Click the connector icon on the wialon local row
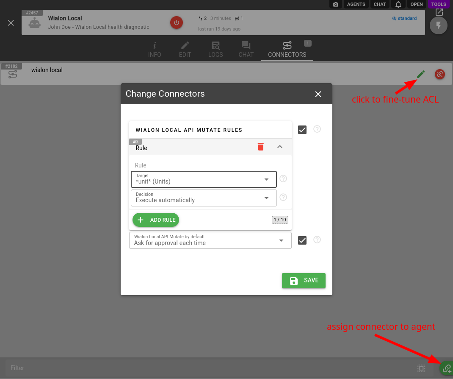 point(12,75)
